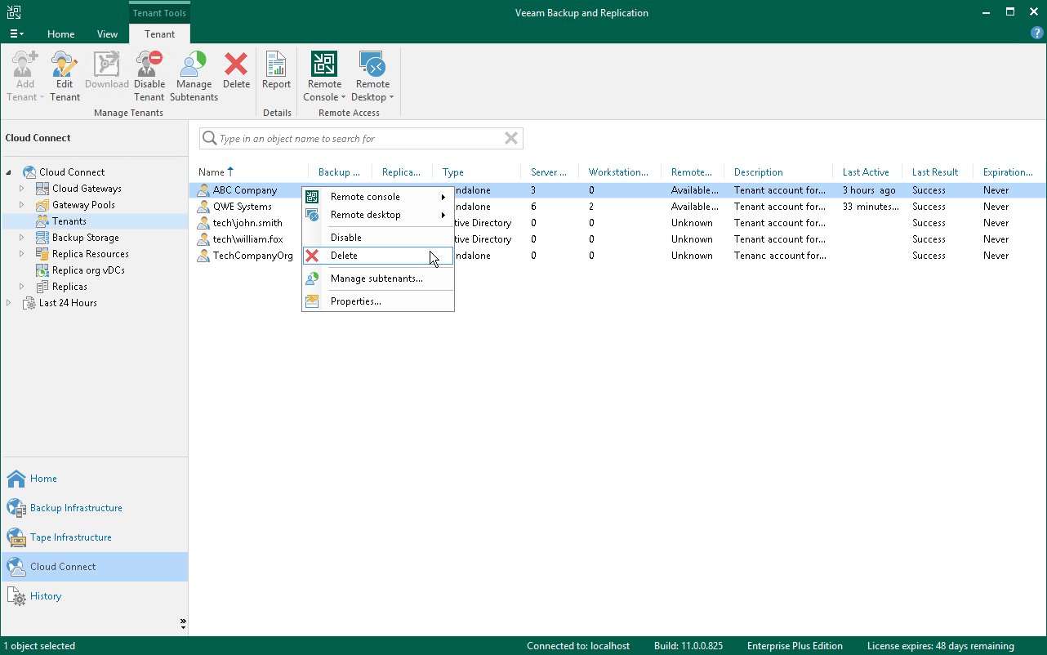The height and width of the screenshot is (655, 1047).
Task: Generate tenant Report from the ribbon
Action: (x=276, y=65)
